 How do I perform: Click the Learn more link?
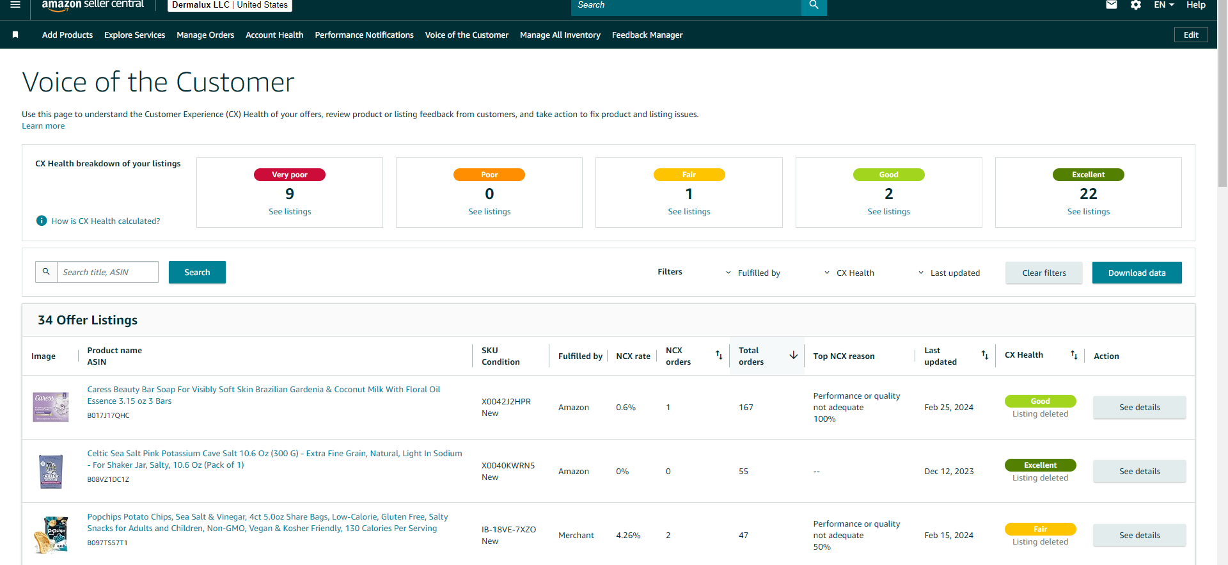tap(43, 126)
